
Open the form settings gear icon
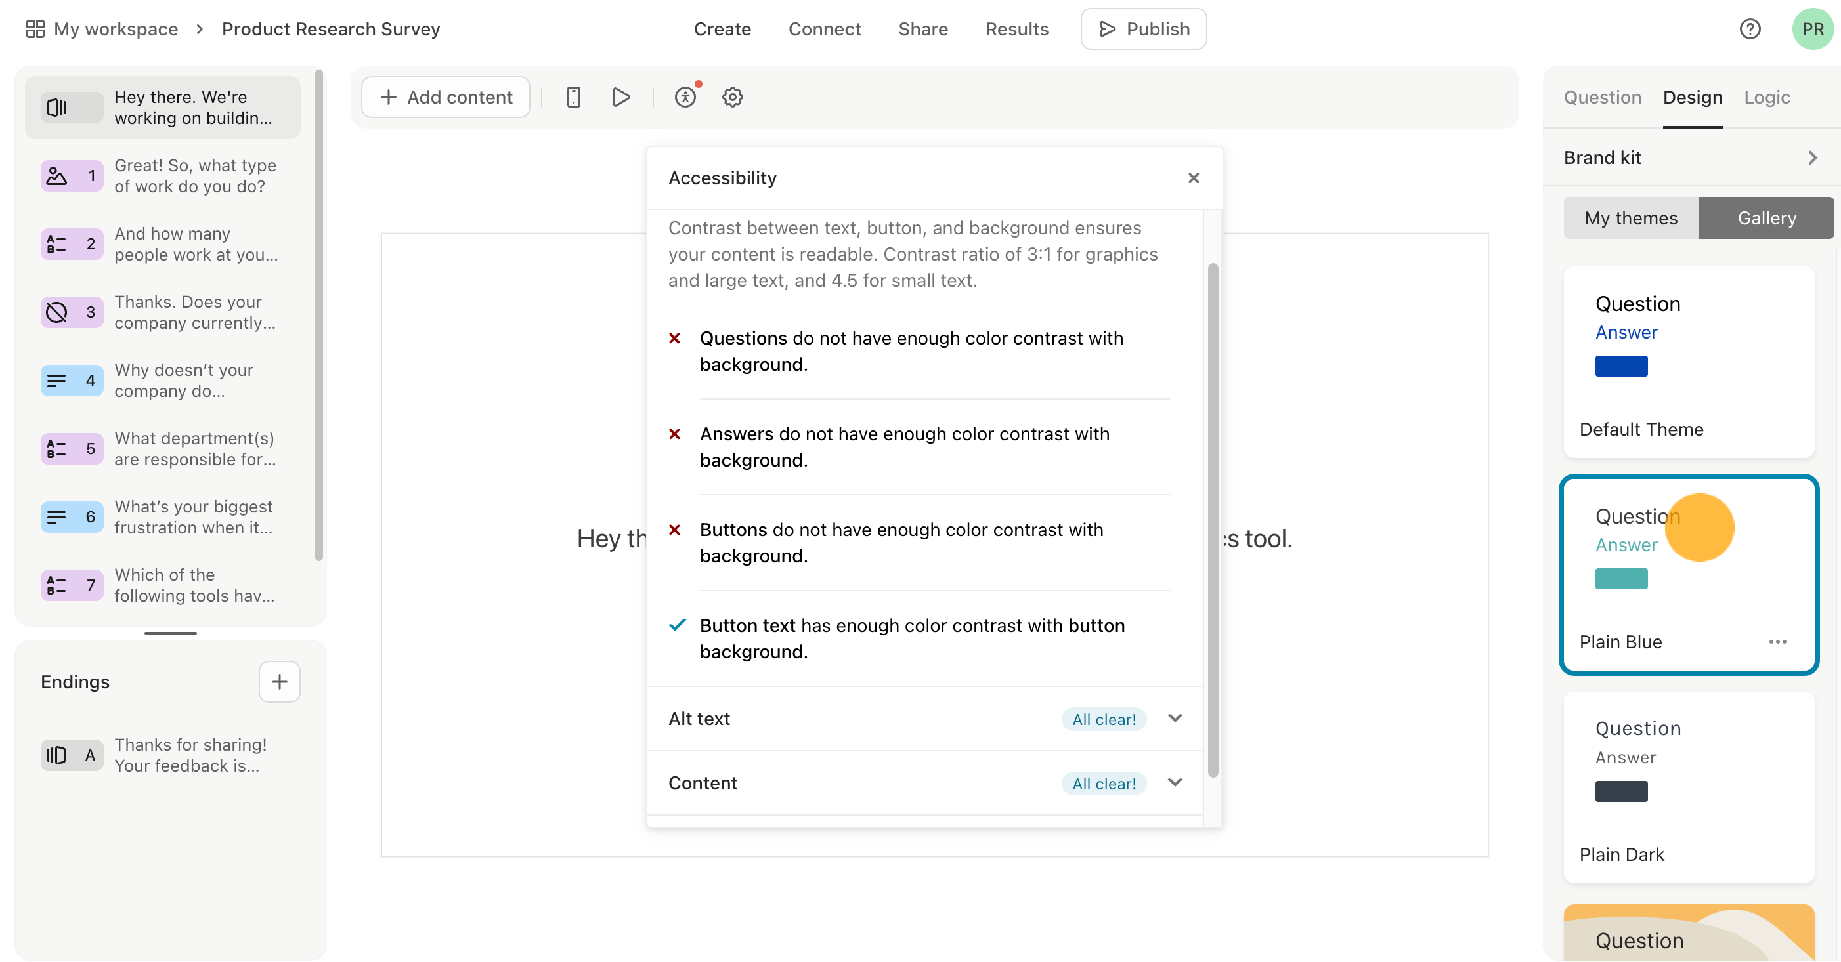(733, 97)
